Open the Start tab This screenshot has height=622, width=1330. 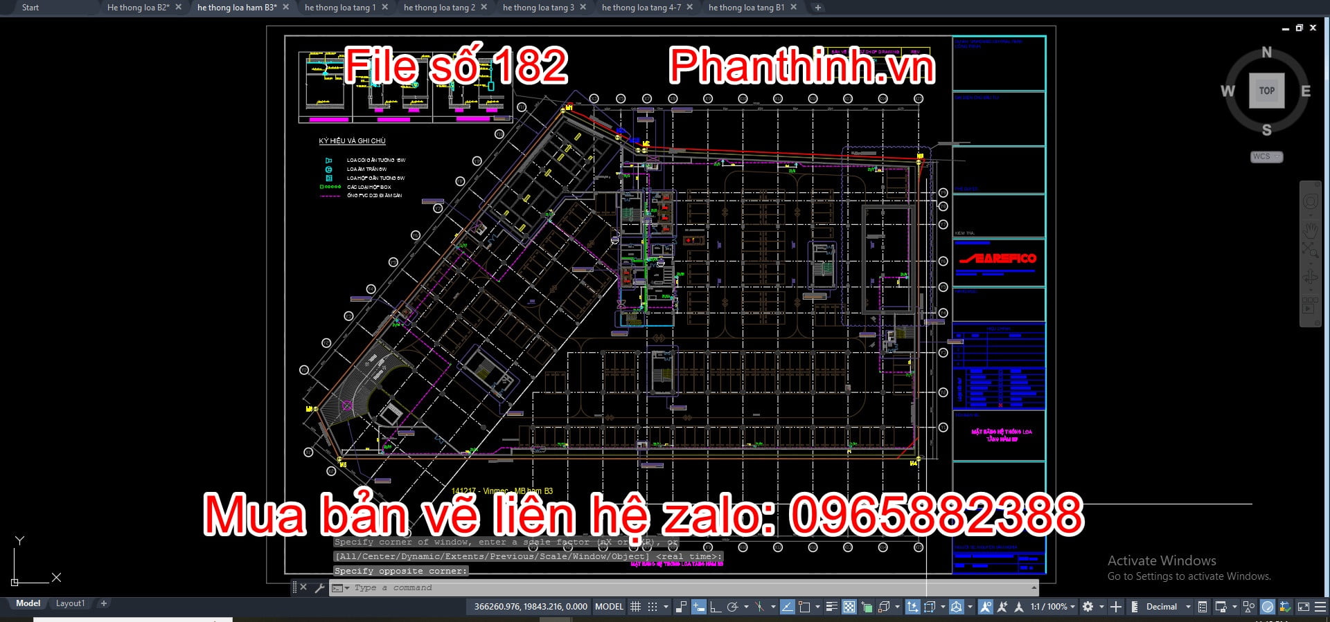tap(30, 7)
